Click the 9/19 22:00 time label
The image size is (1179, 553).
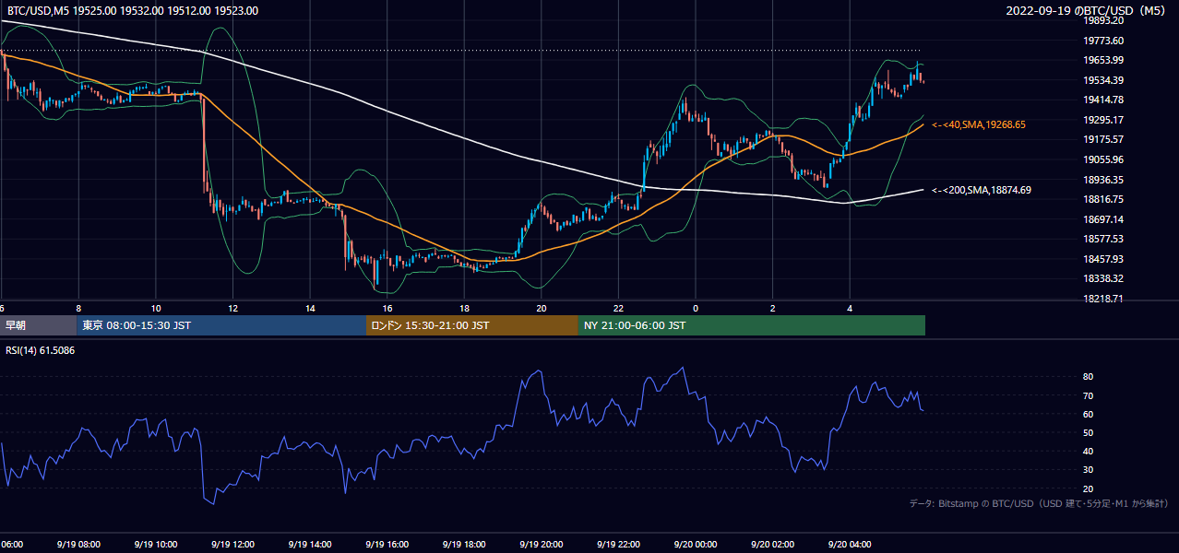click(x=618, y=545)
